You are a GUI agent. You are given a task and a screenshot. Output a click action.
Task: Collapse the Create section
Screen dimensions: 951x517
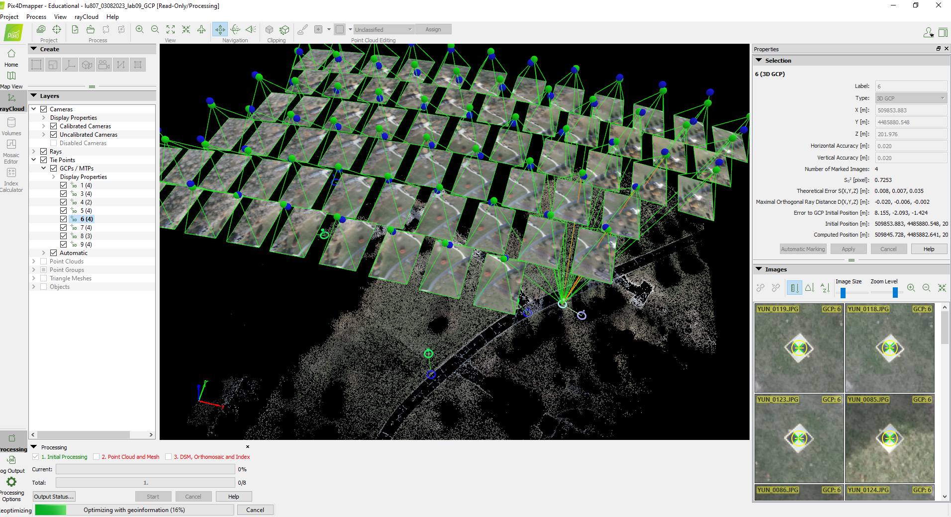(x=34, y=49)
